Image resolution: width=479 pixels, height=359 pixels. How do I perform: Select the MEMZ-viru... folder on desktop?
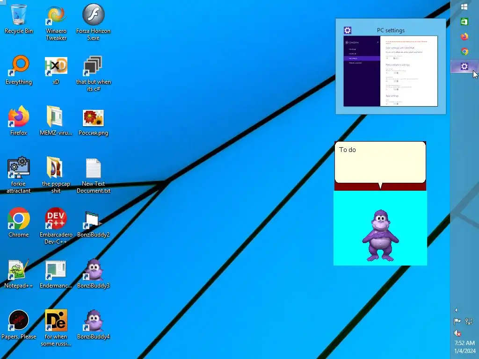56,121
